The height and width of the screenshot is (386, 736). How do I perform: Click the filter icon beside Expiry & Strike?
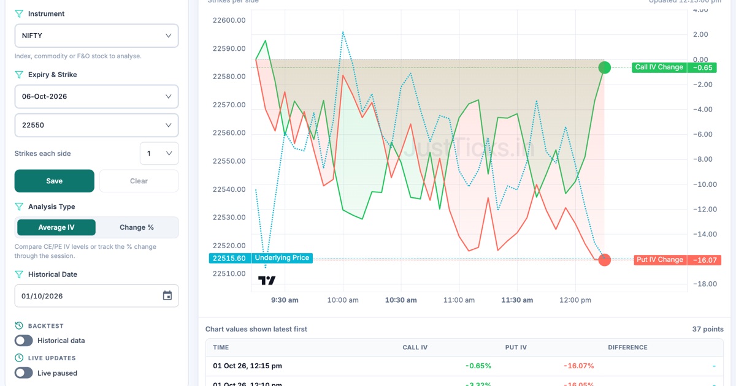pos(19,74)
